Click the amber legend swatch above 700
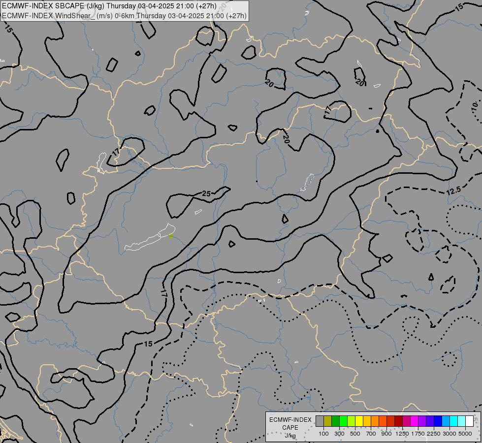This screenshot has height=443, width=482. [x=367, y=421]
